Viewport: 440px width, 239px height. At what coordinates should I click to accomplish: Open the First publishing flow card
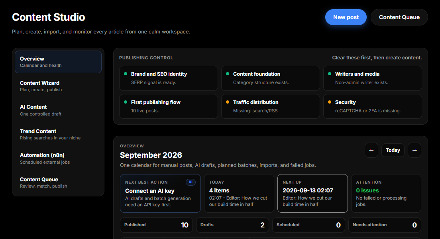point(168,106)
